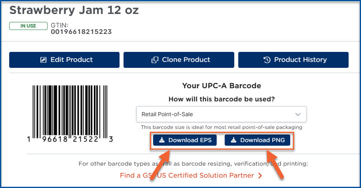Click the barcode digits below the bars
The width and height of the screenshot is (361, 188).
coord(70,139)
